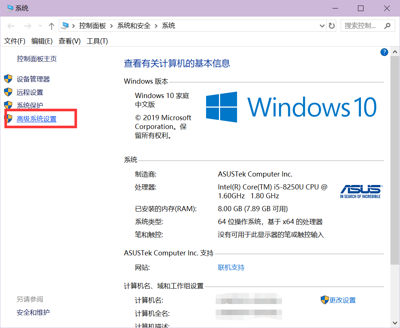Click shield icon beside 远程设置
This screenshot has width=400, height=328.
click(8, 92)
